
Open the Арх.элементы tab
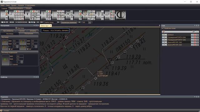click(8, 31)
